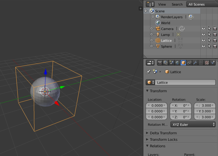The width and height of the screenshot is (218, 156).
Task: Expand the Delta Transform panel
Action: [x=147, y=133]
